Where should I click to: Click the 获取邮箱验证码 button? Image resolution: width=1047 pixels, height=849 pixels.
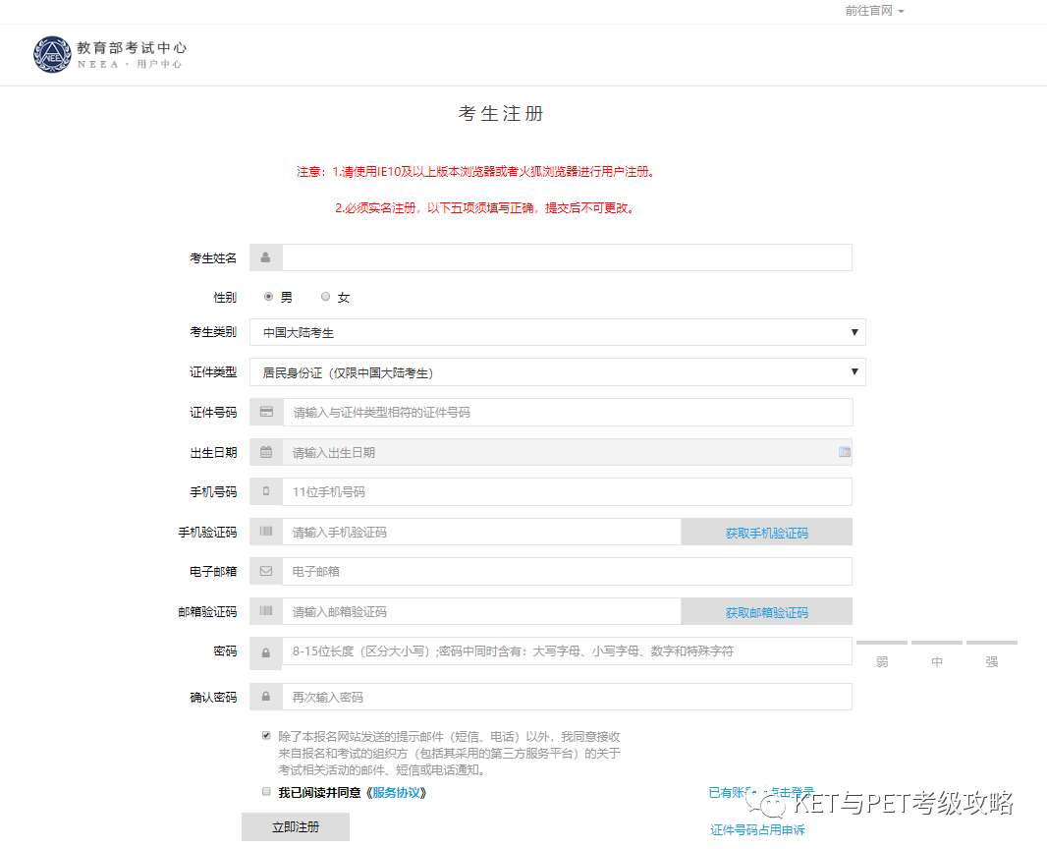pos(766,612)
